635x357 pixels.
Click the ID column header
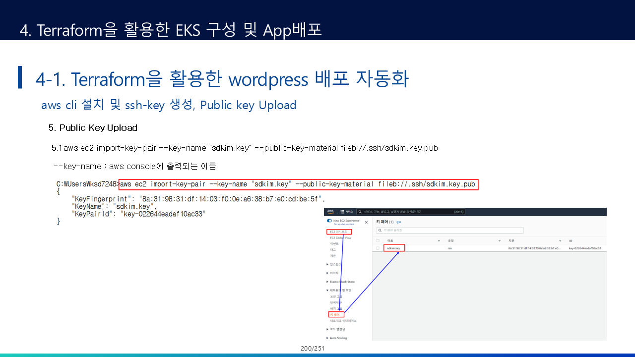pos(571,240)
